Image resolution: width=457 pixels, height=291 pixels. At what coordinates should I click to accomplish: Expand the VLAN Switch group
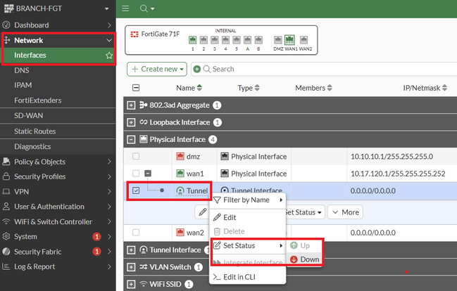[x=131, y=267]
